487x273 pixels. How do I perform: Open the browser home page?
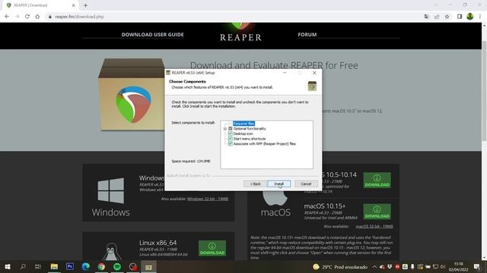click(37, 17)
